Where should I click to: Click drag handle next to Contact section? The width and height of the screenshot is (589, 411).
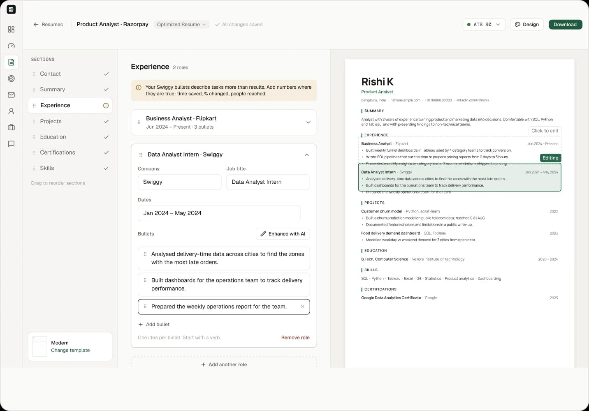click(x=34, y=74)
